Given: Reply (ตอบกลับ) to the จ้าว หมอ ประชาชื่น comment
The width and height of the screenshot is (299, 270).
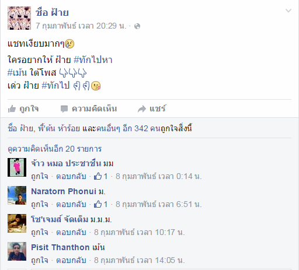Looking at the screenshot, I should point(71,176).
